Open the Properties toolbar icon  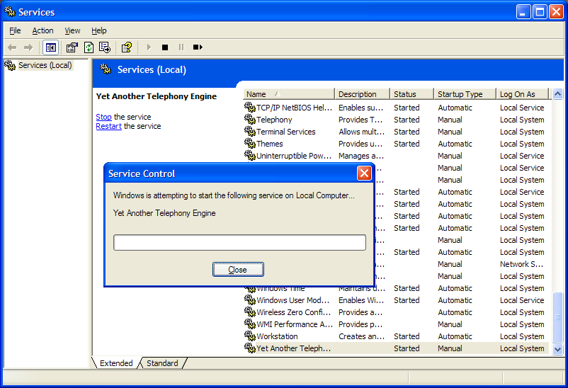point(72,47)
